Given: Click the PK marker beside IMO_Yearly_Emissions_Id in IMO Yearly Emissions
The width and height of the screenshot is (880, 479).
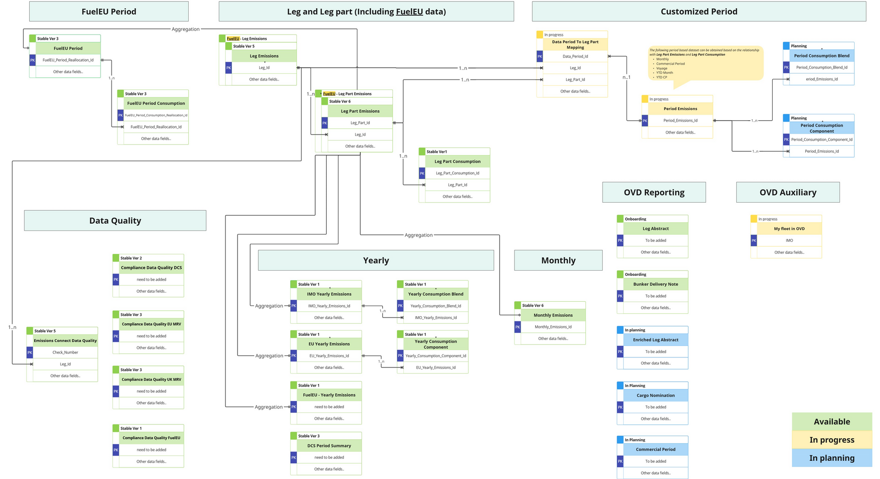Looking at the screenshot, I should pyautogui.click(x=294, y=306).
